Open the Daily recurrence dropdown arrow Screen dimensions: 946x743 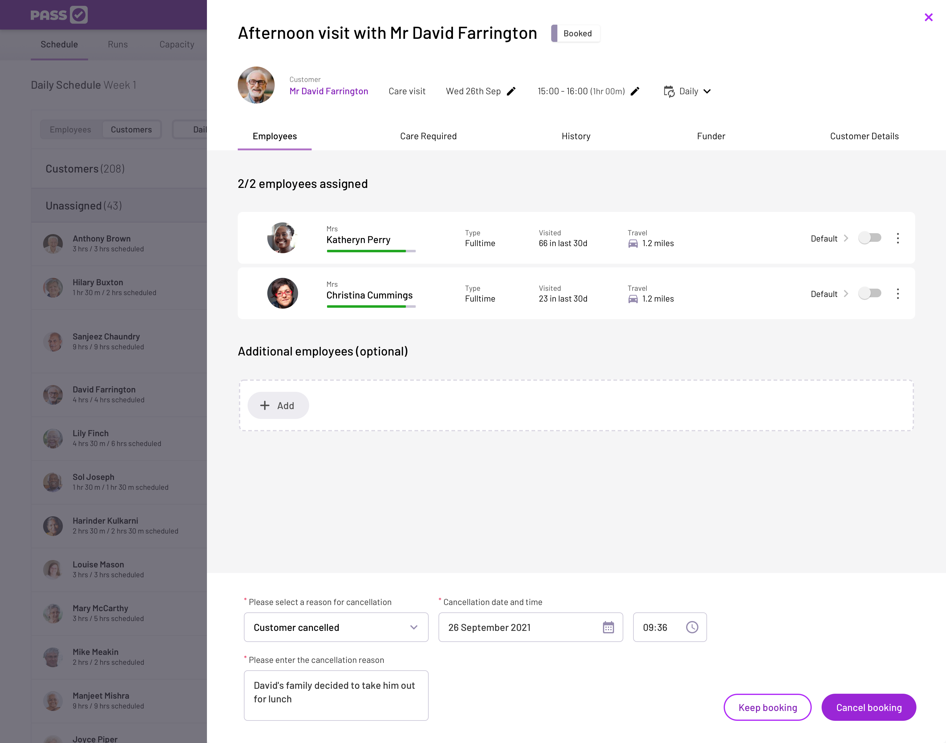point(707,91)
